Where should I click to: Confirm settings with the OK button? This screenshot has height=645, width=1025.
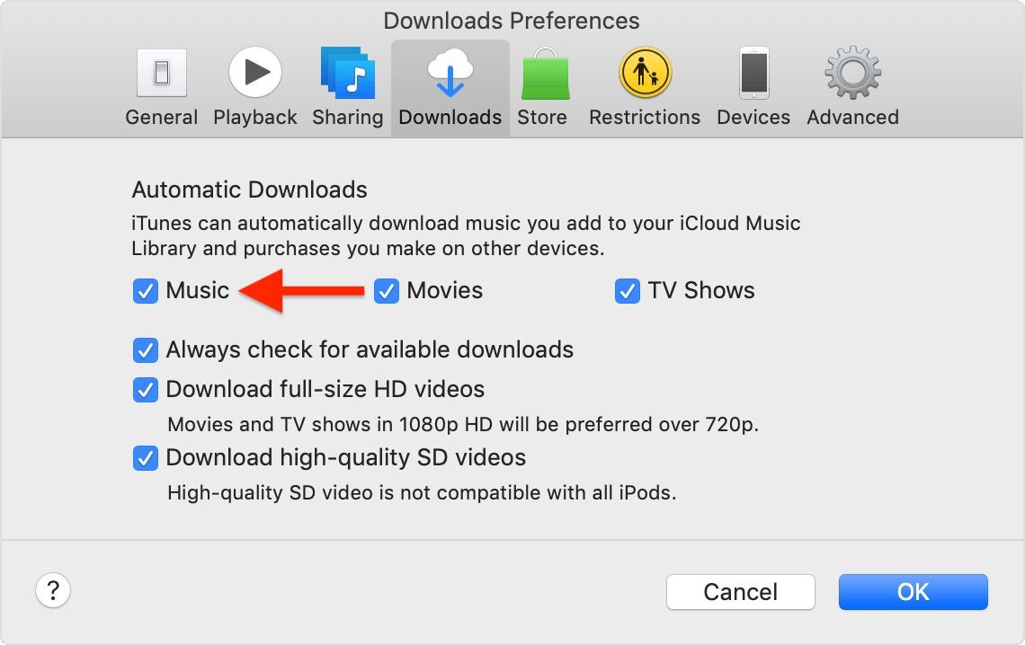click(x=913, y=592)
